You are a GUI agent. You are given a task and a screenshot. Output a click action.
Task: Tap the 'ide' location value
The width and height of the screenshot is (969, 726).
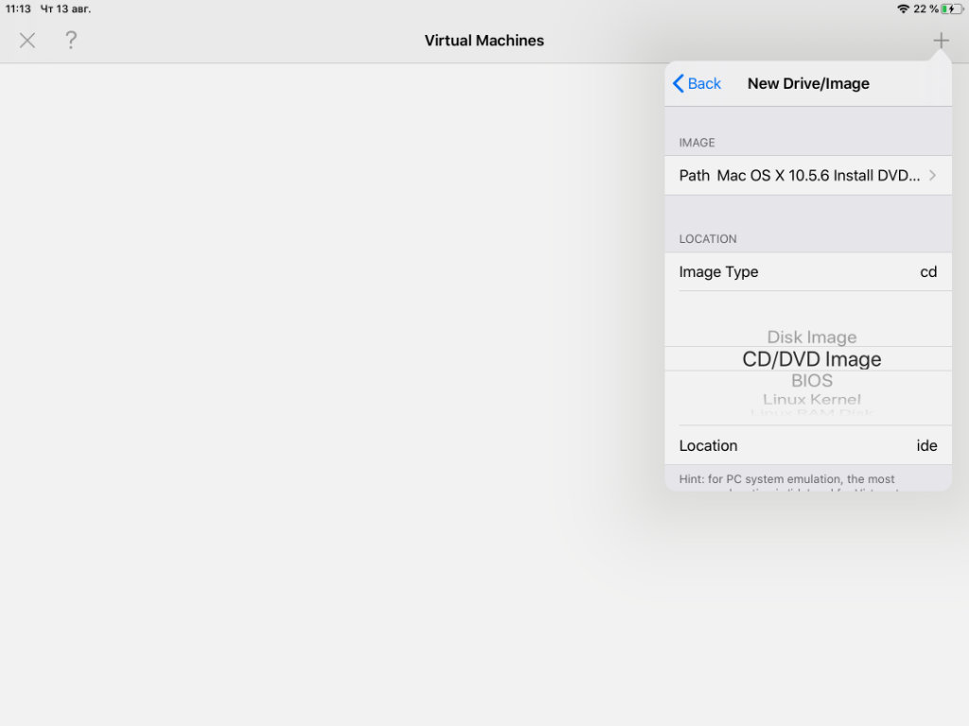[x=926, y=446]
